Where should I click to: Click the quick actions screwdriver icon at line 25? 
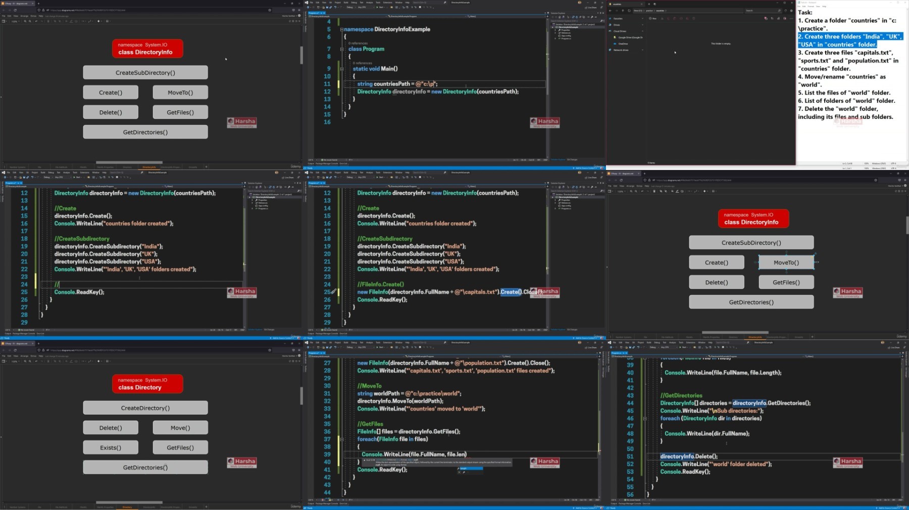(334, 292)
